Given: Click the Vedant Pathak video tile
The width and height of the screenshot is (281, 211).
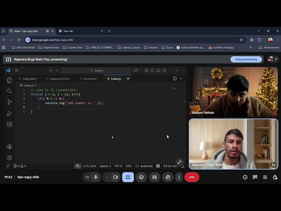Looking at the screenshot, I should pos(234,92).
